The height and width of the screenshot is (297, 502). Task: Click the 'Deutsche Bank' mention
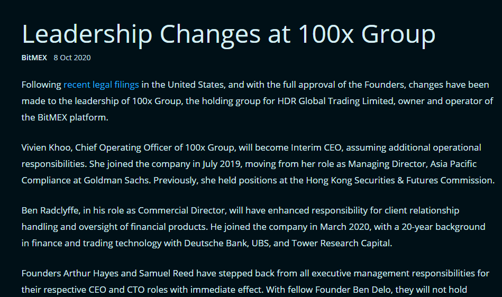click(x=216, y=243)
